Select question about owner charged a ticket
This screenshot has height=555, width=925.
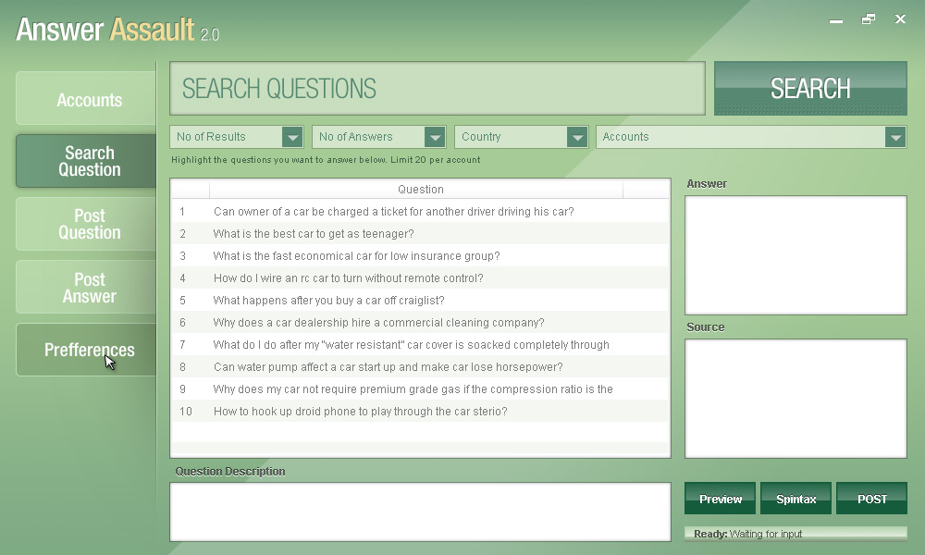tap(420, 212)
